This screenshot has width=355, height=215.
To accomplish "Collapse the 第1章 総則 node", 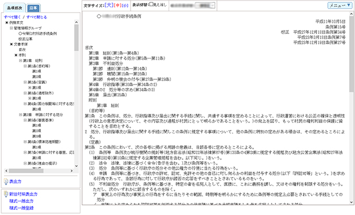I will (20, 60).
